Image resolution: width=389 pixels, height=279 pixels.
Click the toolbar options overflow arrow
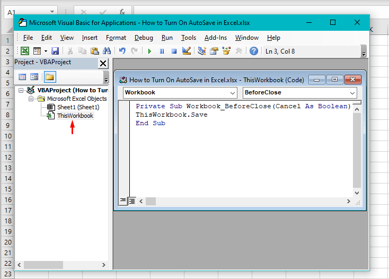[x=364, y=51]
